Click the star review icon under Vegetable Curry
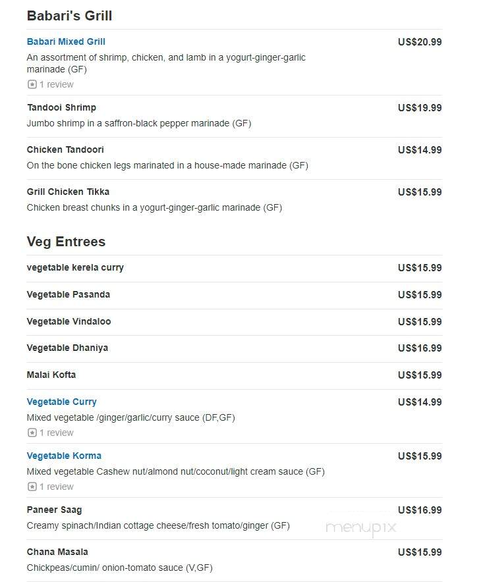479x582 pixels. (32, 433)
